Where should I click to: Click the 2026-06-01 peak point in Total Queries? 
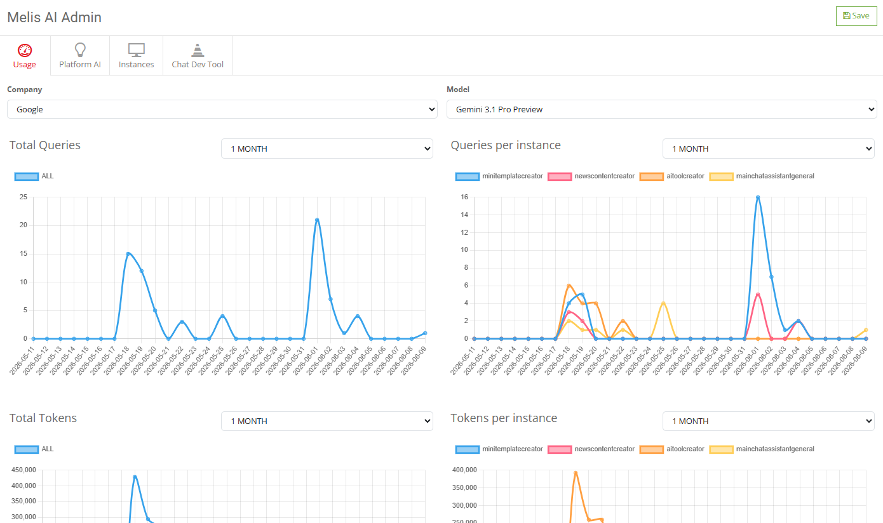click(317, 220)
